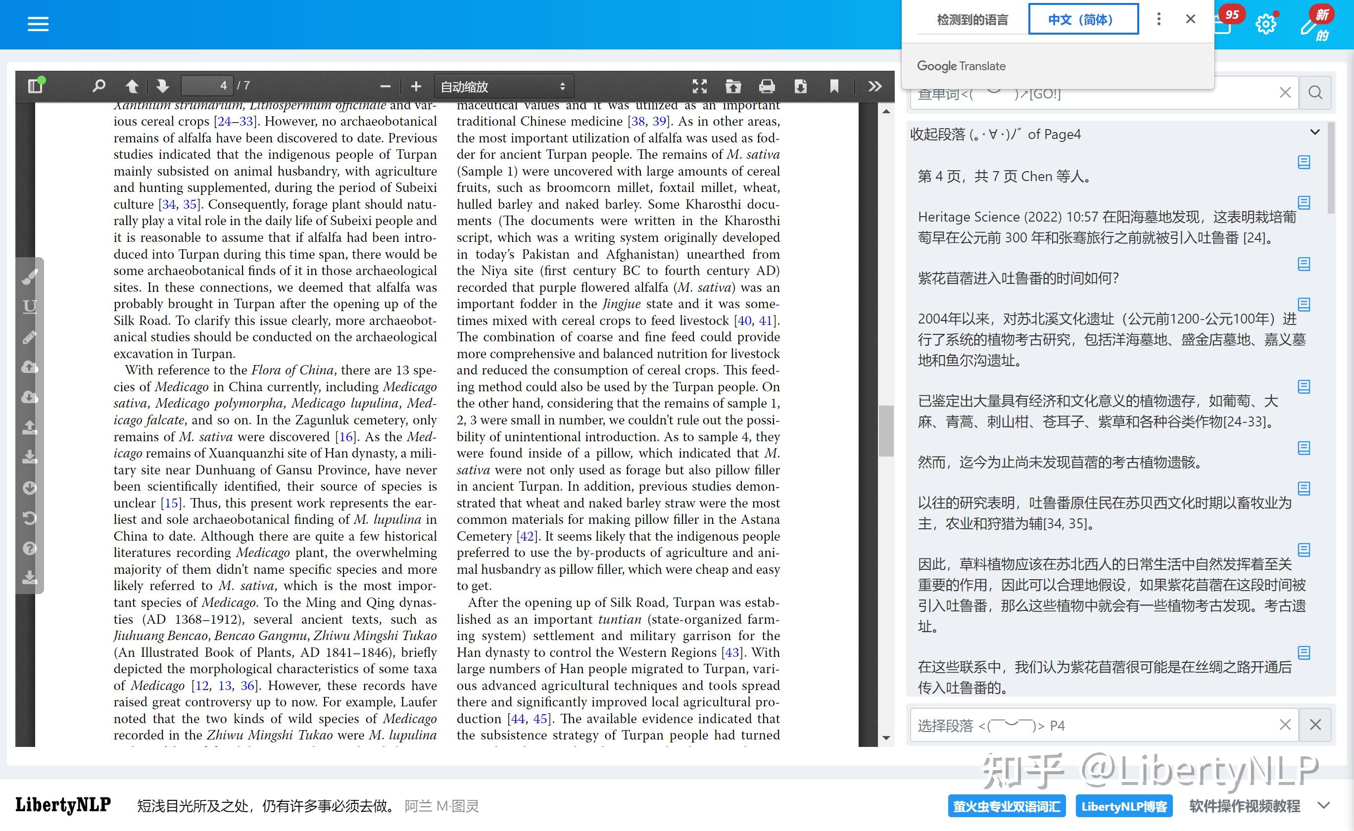Click the note icon beside Heritage Science paragraph

1304,203
